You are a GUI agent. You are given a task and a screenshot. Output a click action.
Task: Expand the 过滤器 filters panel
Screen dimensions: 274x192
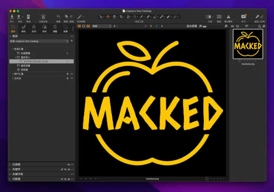[10, 164]
